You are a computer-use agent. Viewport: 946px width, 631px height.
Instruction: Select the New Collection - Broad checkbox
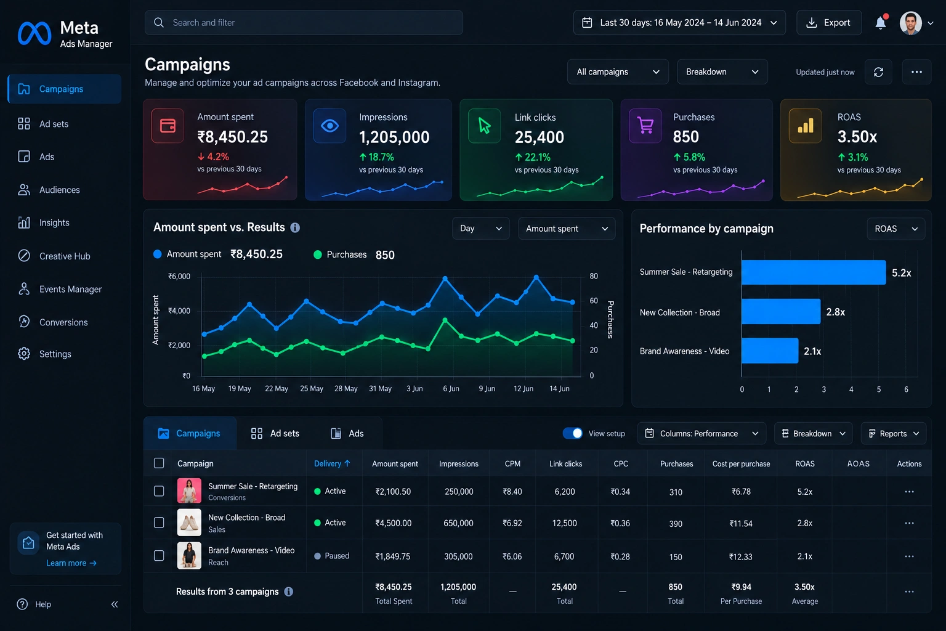[159, 523]
